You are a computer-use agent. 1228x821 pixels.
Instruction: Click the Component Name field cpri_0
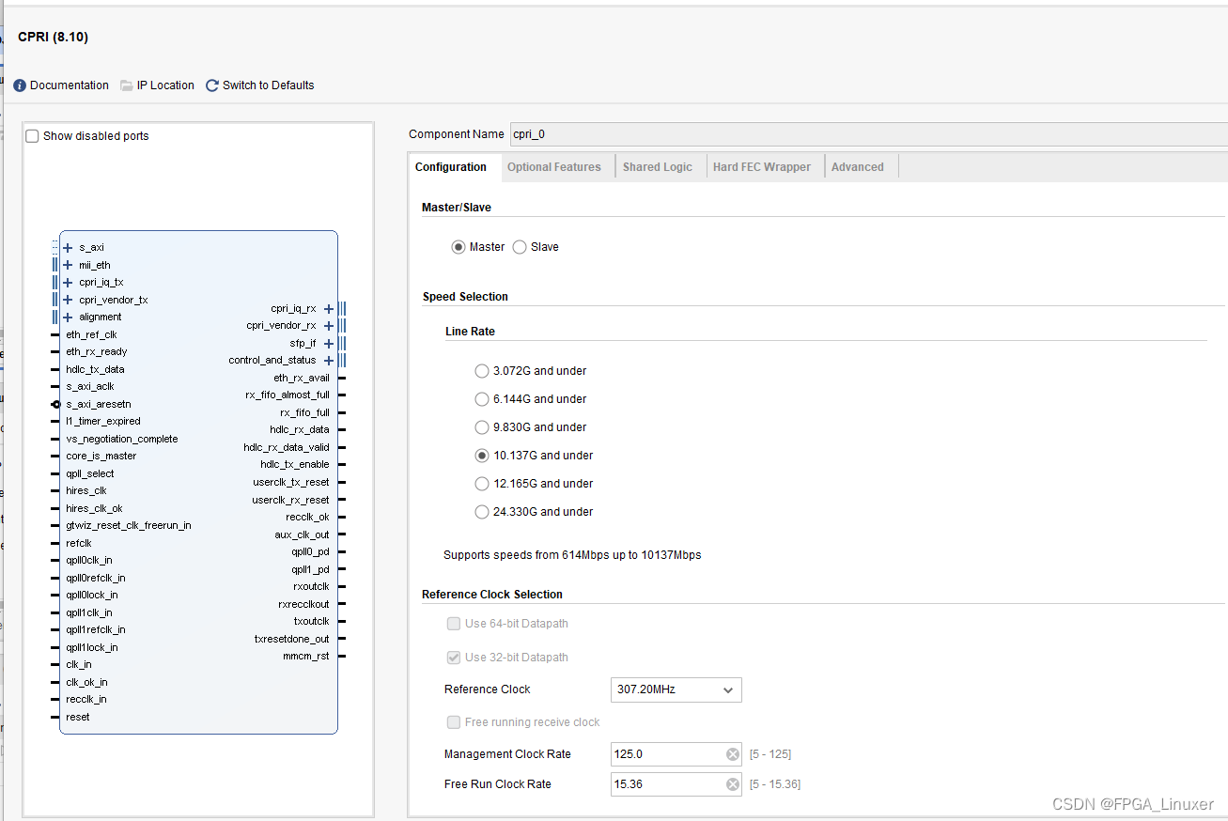[868, 134]
